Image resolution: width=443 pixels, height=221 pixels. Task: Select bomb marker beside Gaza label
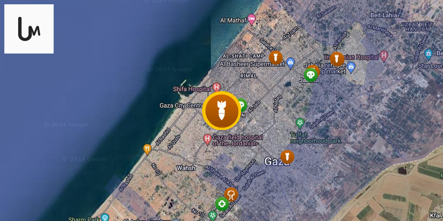tap(287, 157)
